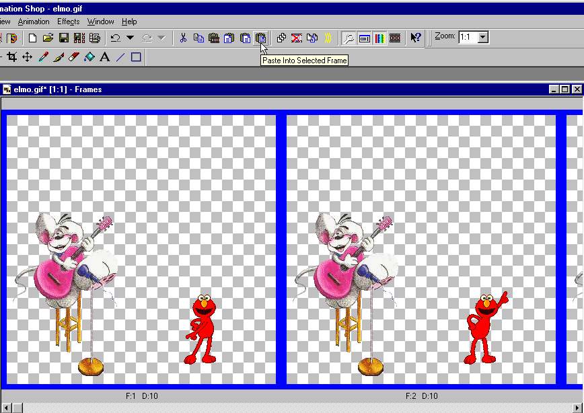This screenshot has width=584, height=413.
Task: Click the blue-page clipboard paste icon just left of Paste Into Selected Frame
Action: tap(245, 38)
